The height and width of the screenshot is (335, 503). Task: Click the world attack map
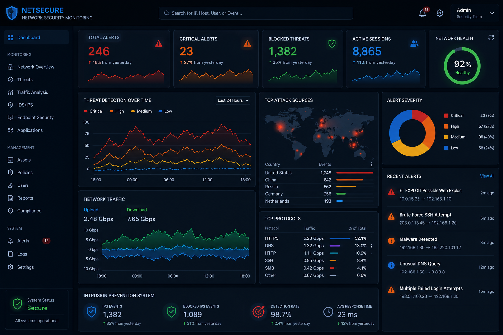(x=319, y=133)
